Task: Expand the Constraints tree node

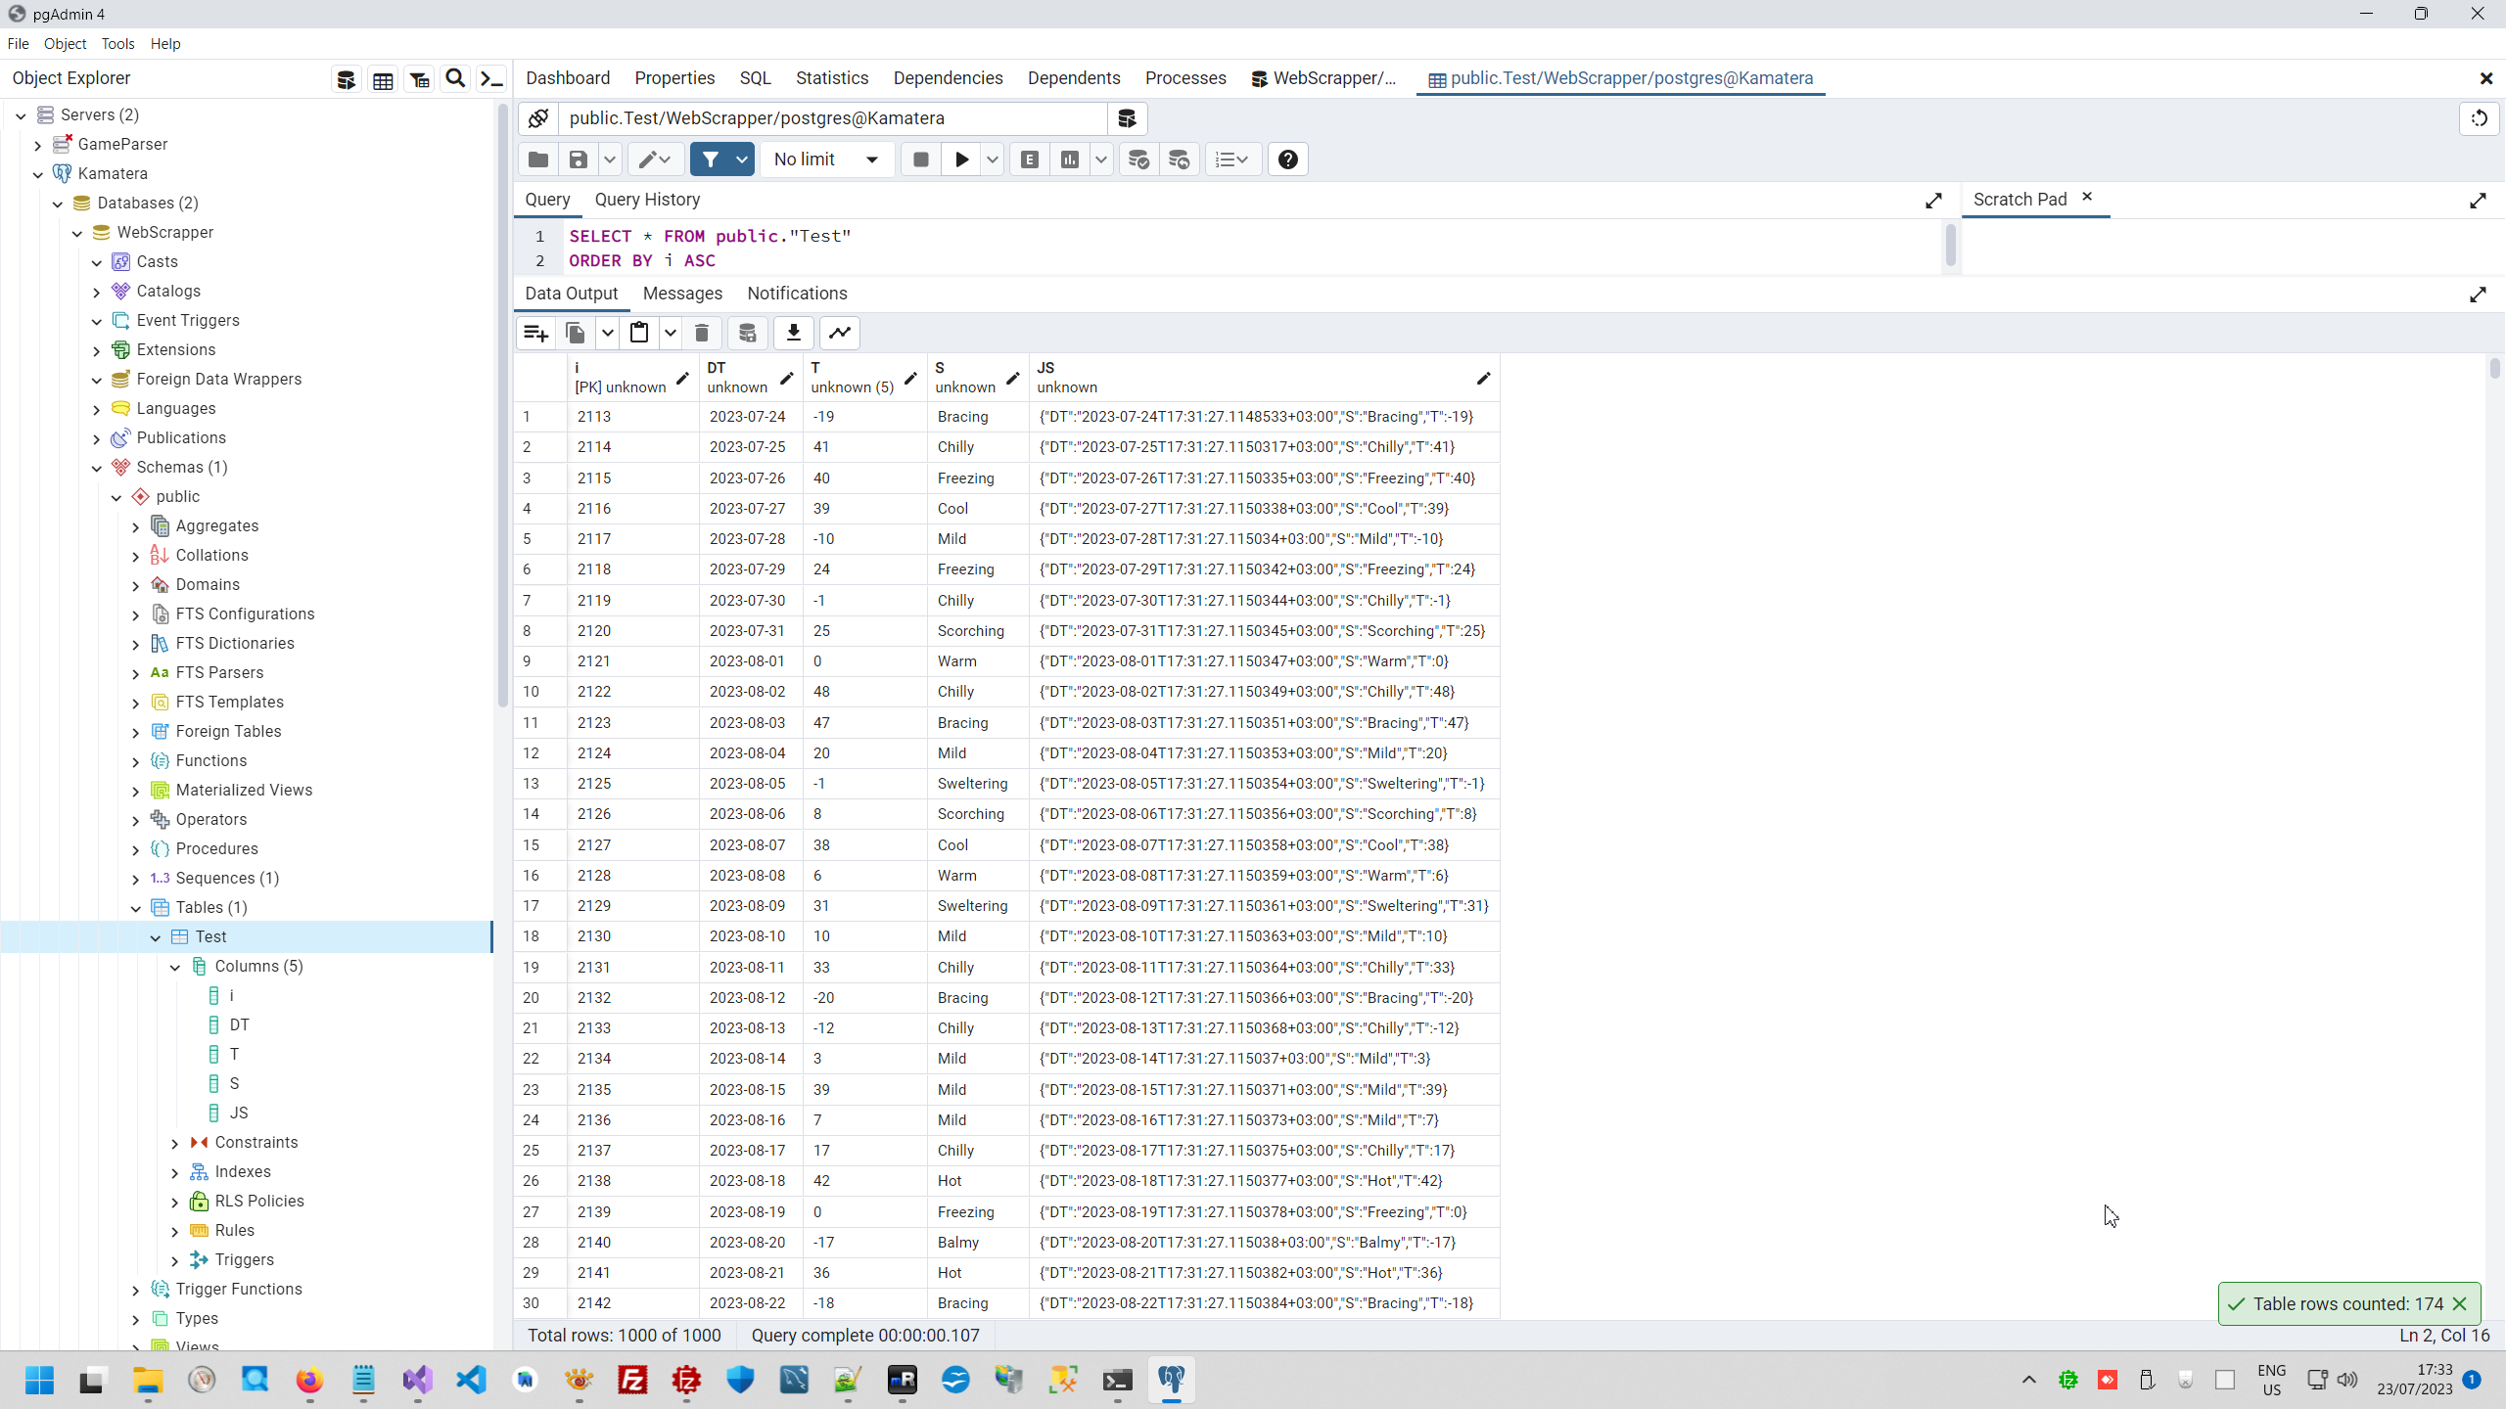Action: [x=175, y=1143]
